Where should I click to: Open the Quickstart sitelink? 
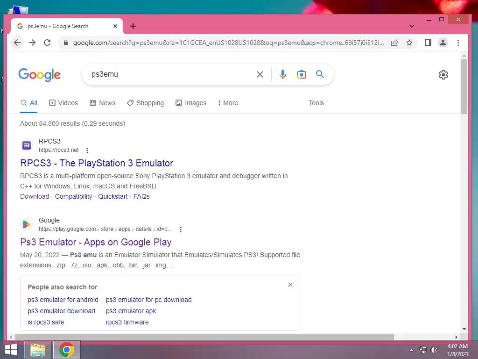(x=113, y=196)
